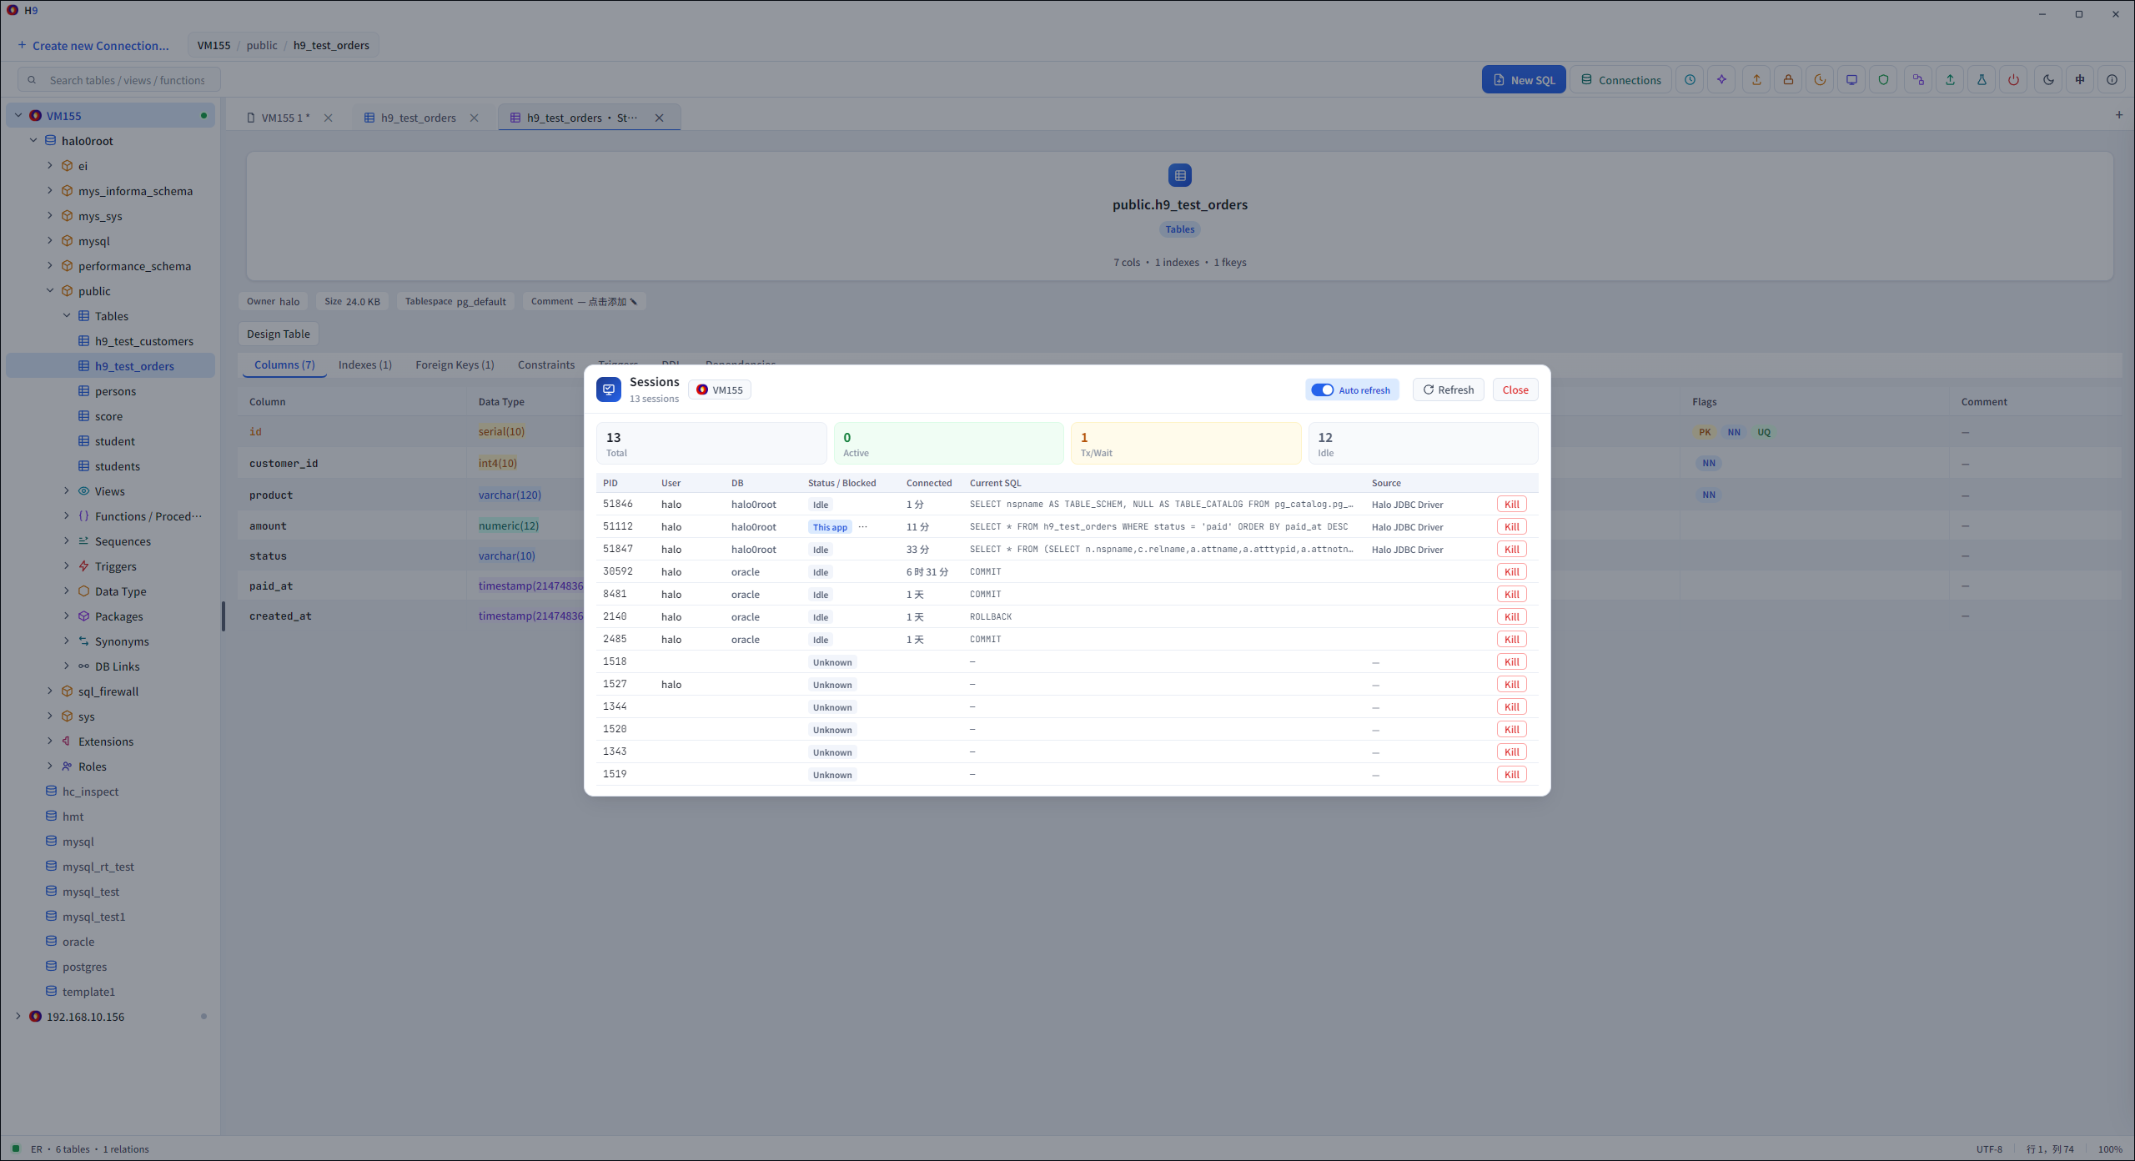Click the green shield icon

1883,80
